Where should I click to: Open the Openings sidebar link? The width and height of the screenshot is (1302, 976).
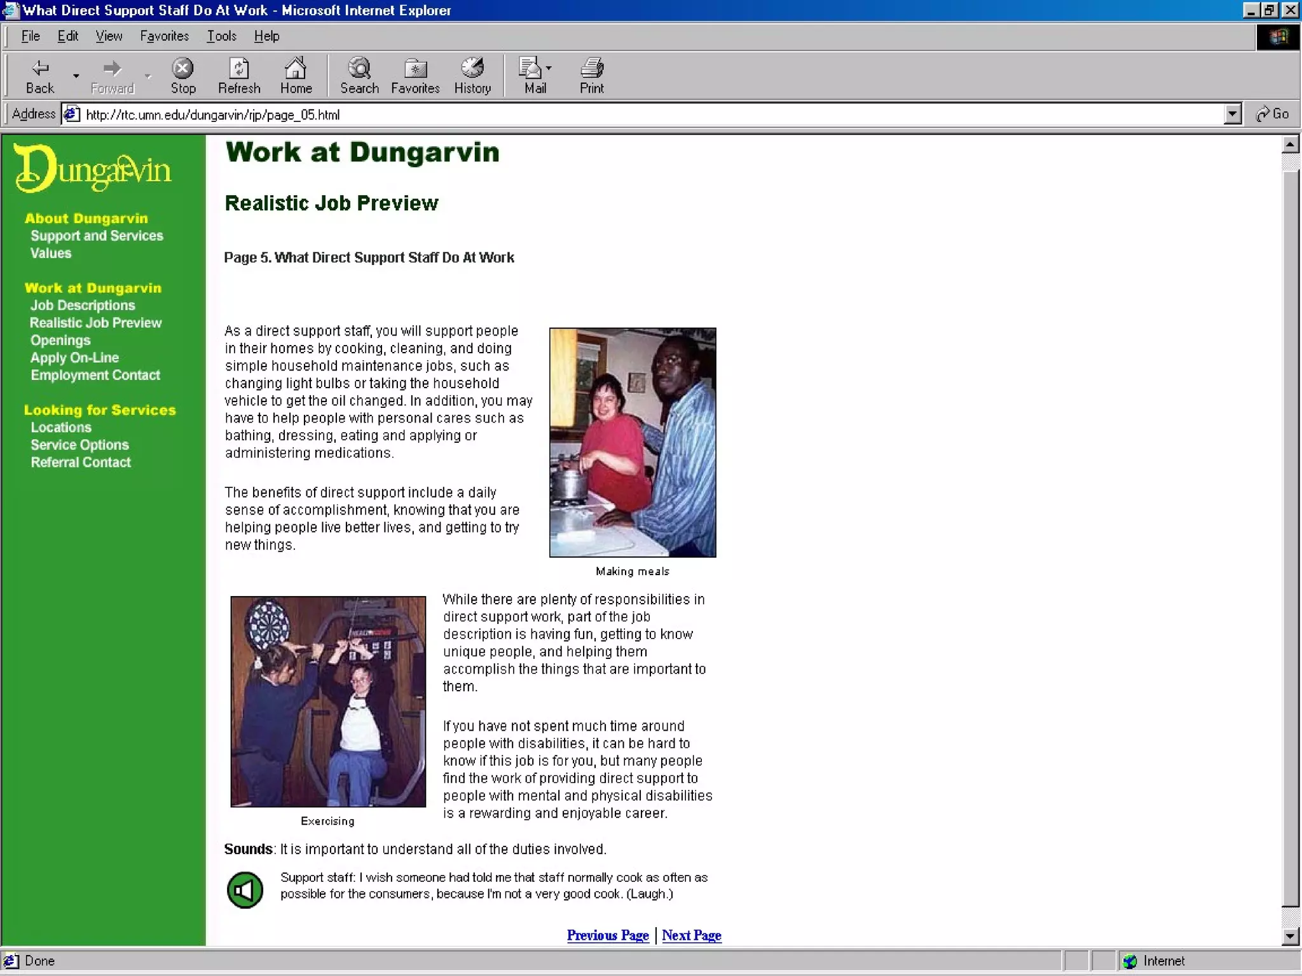60,341
